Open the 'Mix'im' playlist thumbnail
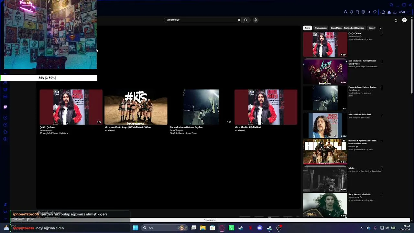The width and height of the screenshot is (414, 233). pyautogui.click(x=325, y=179)
